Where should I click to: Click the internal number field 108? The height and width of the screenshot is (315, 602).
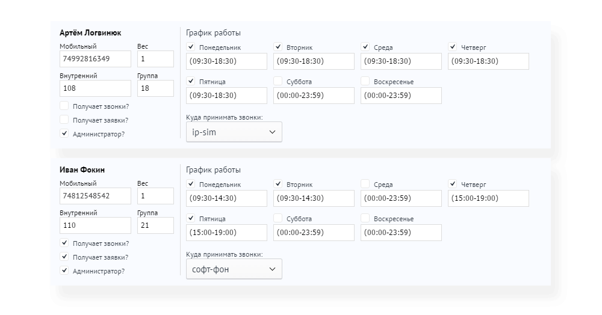(95, 88)
